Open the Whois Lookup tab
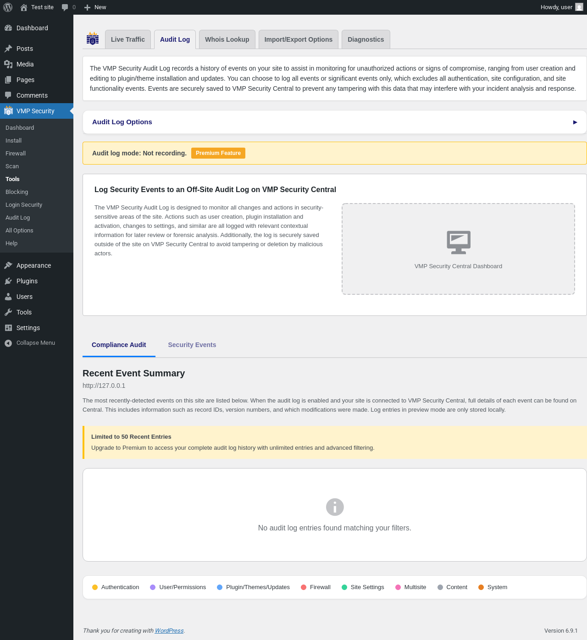Viewport: 587px width, 640px height. (227, 39)
